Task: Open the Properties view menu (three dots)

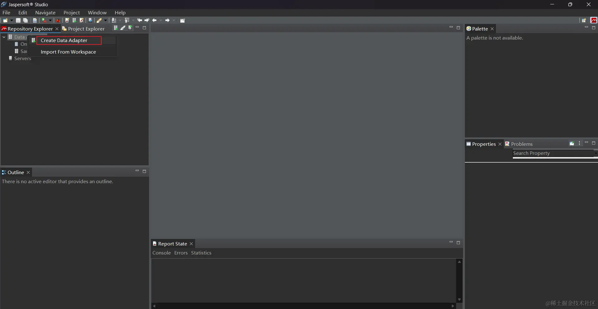Action: click(579, 143)
